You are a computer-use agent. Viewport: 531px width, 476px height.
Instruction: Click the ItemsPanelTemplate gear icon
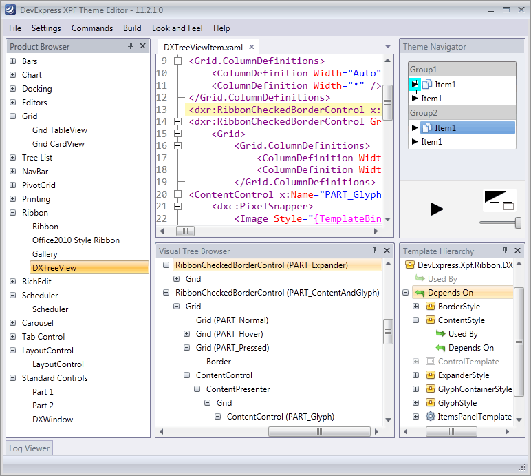tap(430, 416)
